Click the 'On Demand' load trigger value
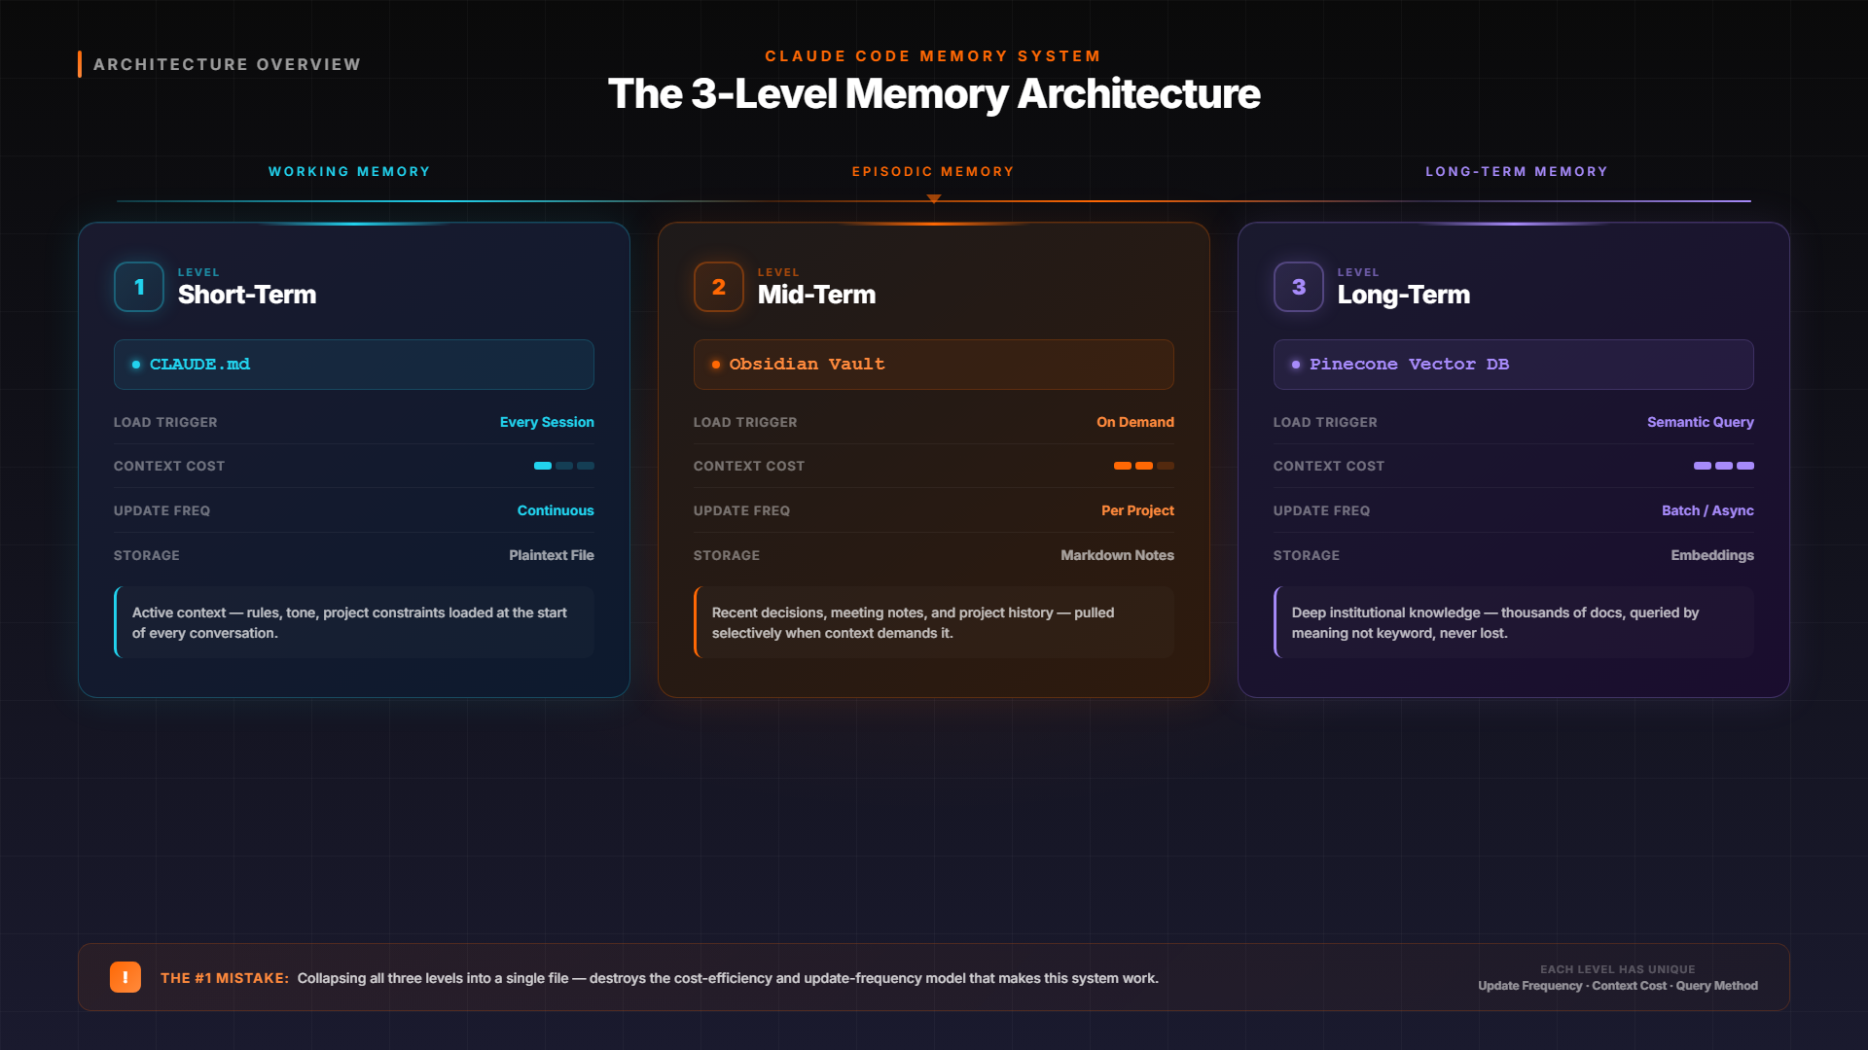This screenshot has height=1050, width=1868. 1135,422
